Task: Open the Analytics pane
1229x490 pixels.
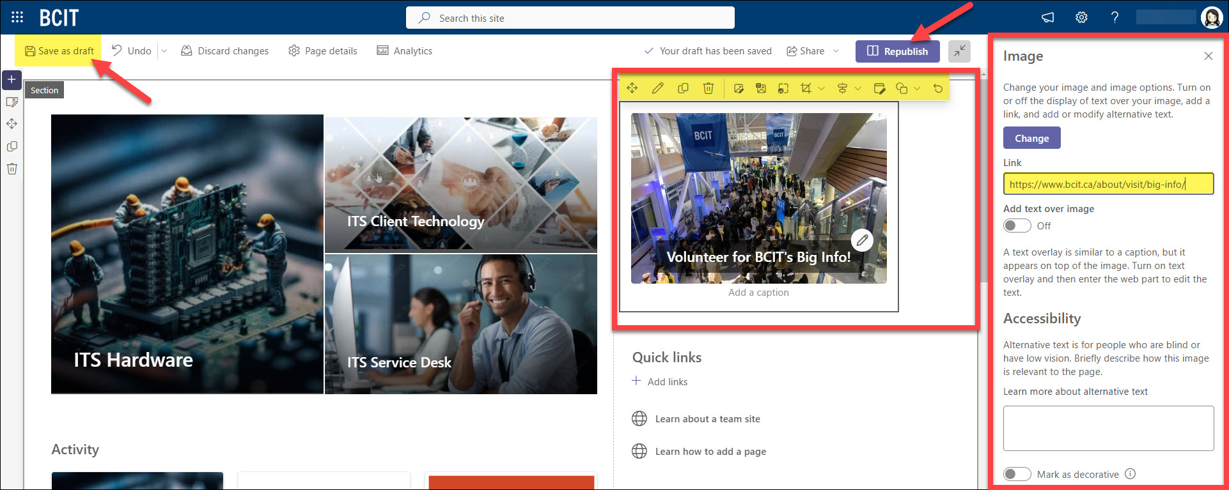Action: 405,51
